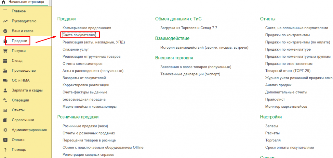The image size is (333, 158).
Task: Click the truck icon beside ОС и НМА
Action: coord(5,80)
